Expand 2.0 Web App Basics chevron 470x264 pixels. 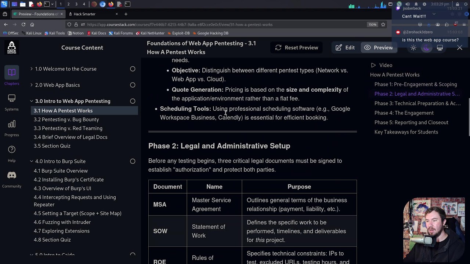click(x=32, y=85)
